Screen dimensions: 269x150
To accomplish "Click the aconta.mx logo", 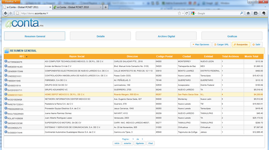I will [24, 23].
